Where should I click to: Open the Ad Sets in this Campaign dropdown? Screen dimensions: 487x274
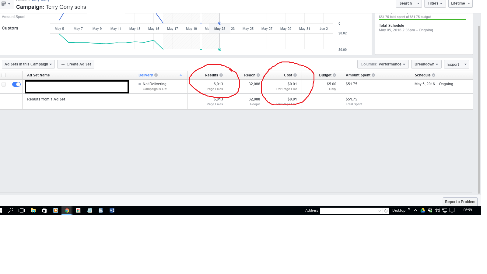[28, 64]
